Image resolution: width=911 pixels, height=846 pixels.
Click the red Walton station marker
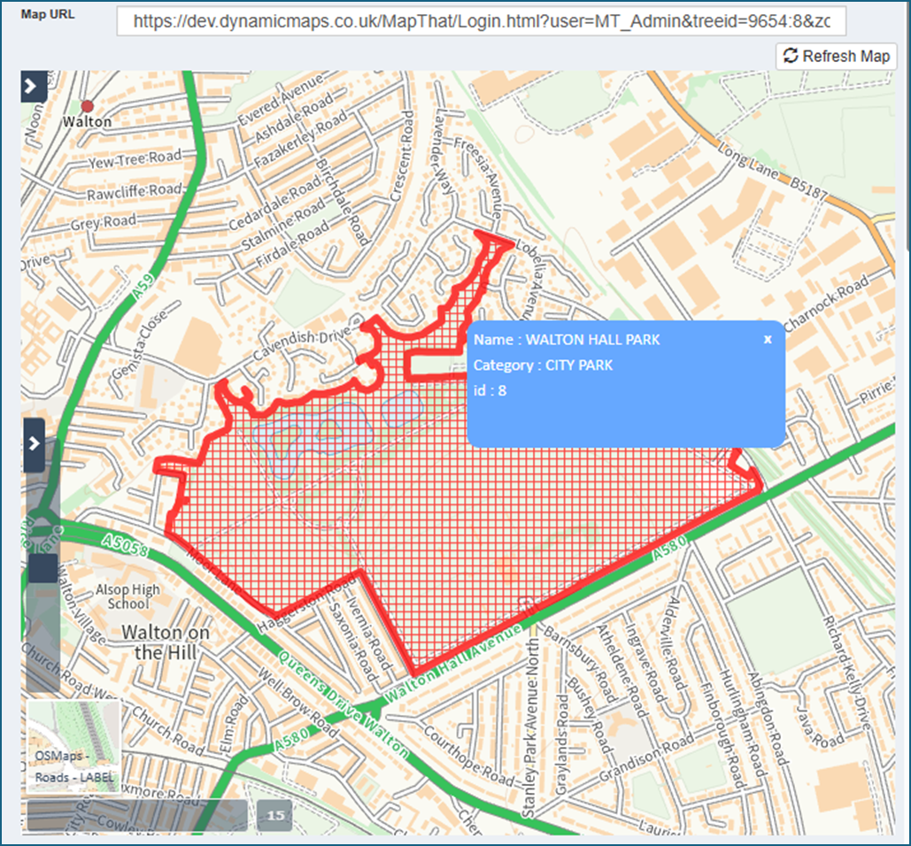87,106
